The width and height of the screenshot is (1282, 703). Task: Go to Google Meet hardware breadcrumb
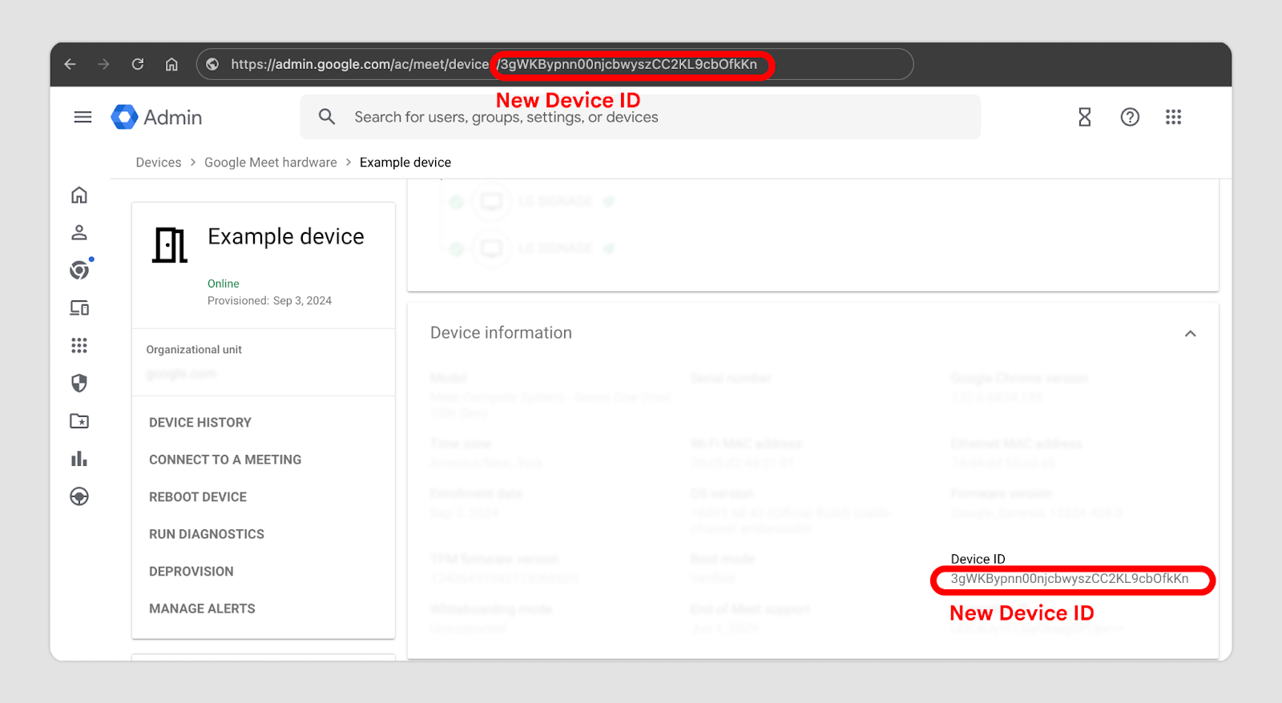click(x=271, y=163)
